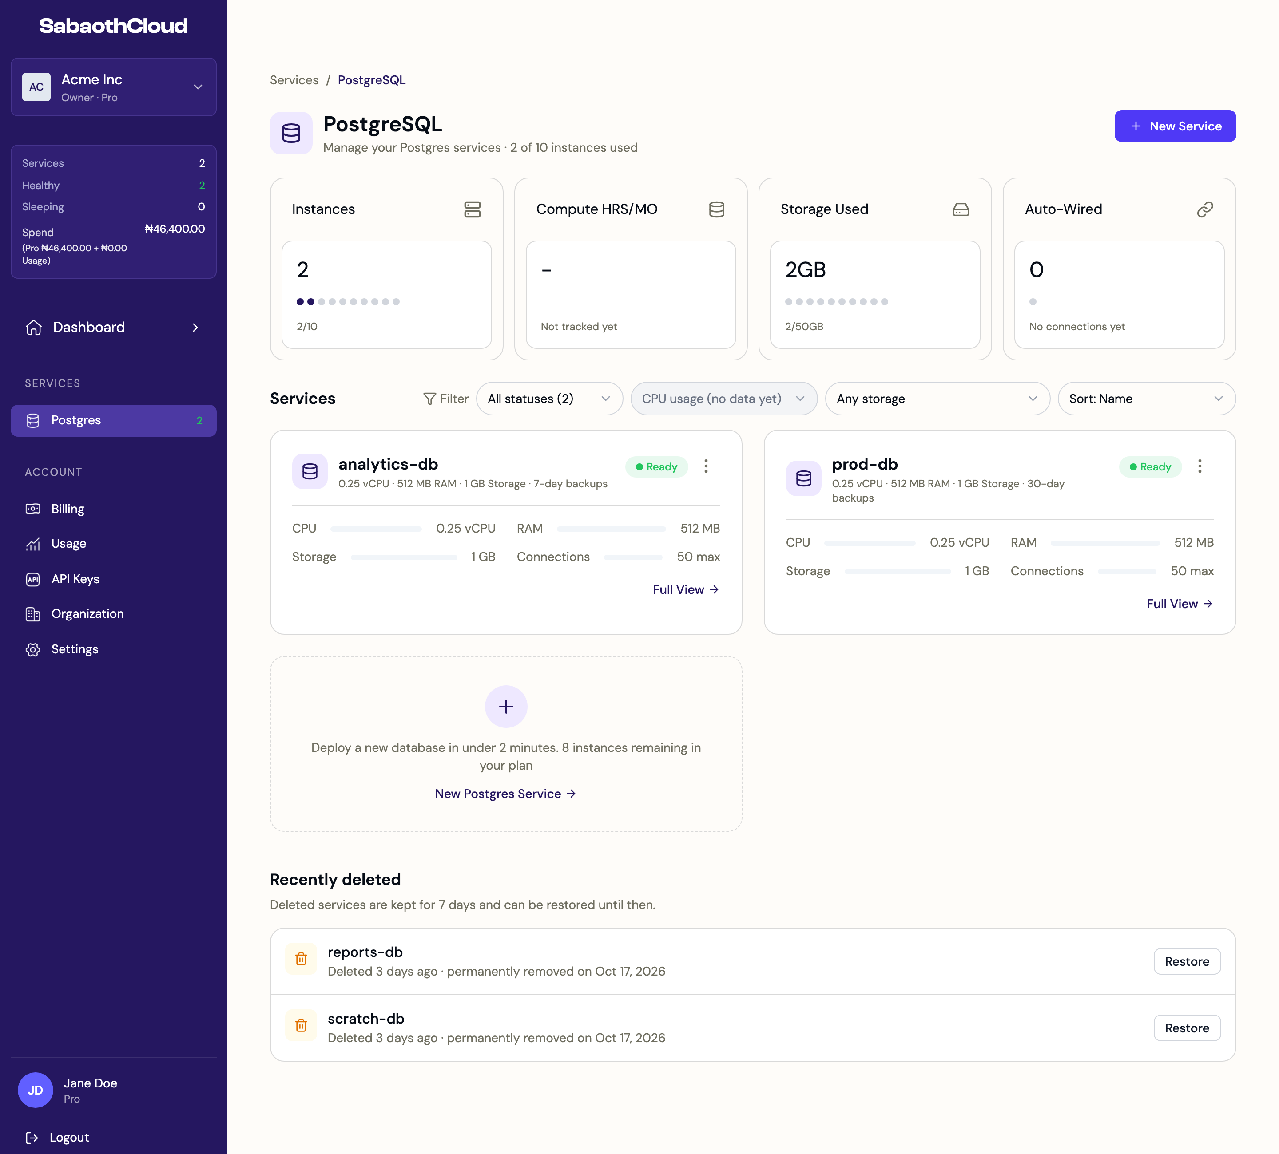This screenshot has width=1279, height=1154.
Task: Click the Instances usage dots indicator
Action: 348,302
